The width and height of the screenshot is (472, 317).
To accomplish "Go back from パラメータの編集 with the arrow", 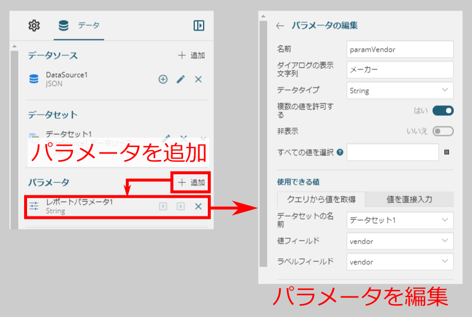I will pyautogui.click(x=280, y=26).
